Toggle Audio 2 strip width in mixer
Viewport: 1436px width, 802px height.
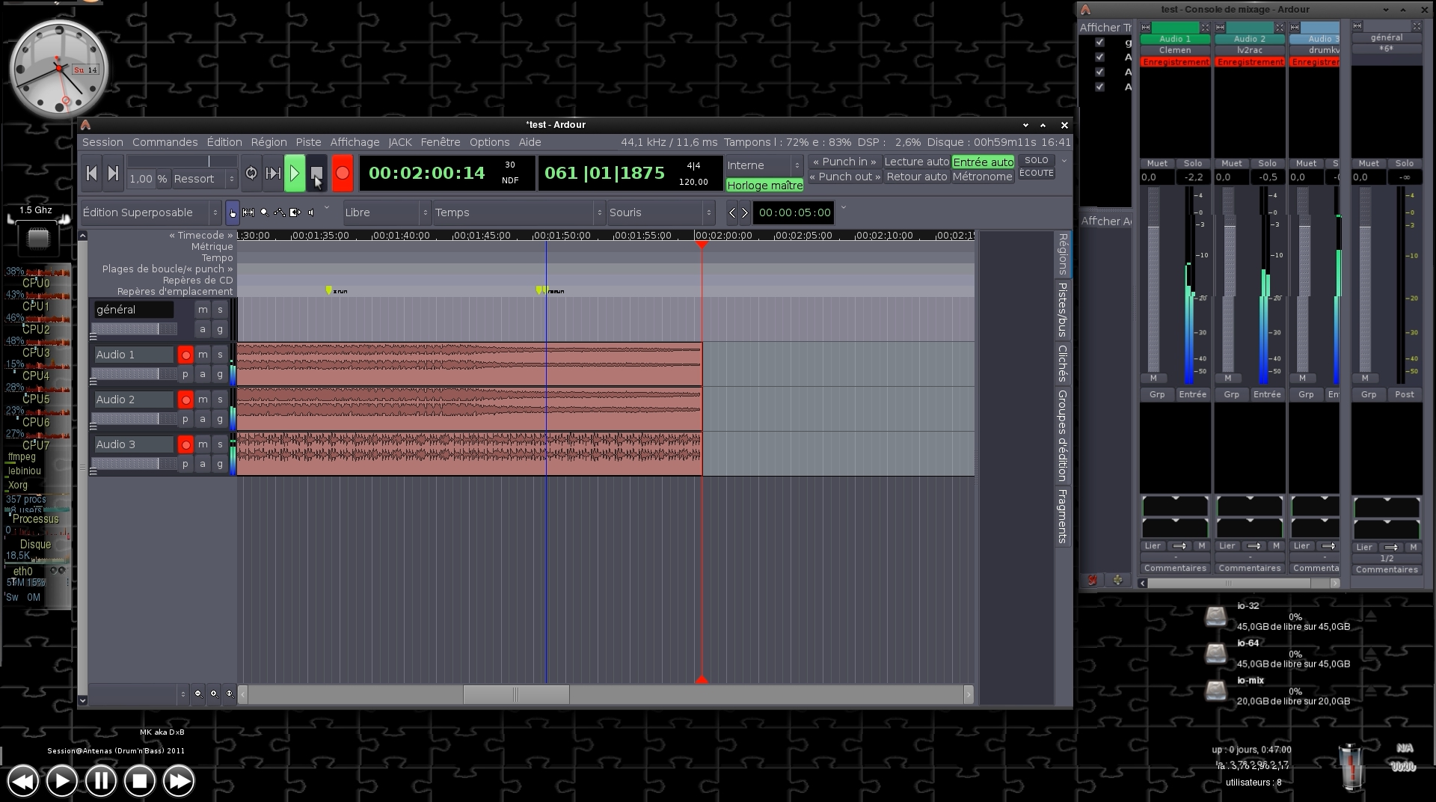click(1221, 27)
